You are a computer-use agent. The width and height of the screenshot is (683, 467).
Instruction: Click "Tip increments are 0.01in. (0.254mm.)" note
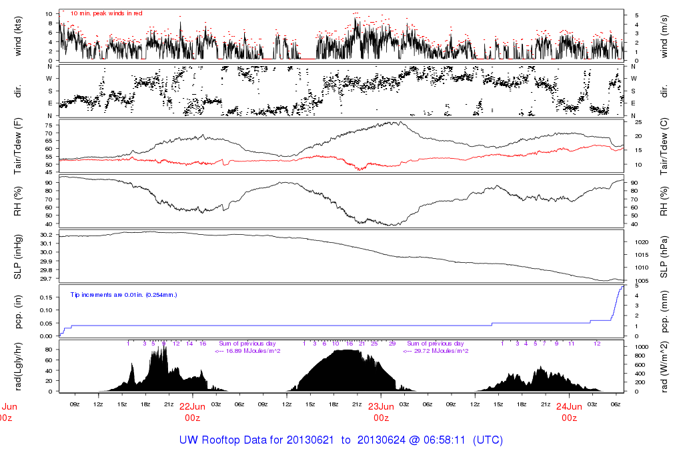point(123,295)
